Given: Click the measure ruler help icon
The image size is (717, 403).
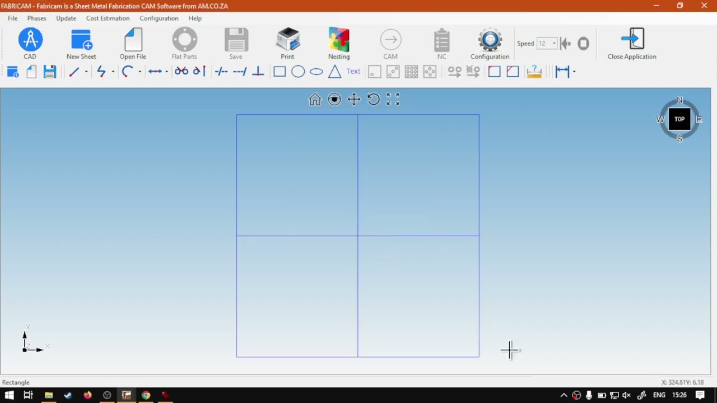Looking at the screenshot, I should (x=534, y=72).
